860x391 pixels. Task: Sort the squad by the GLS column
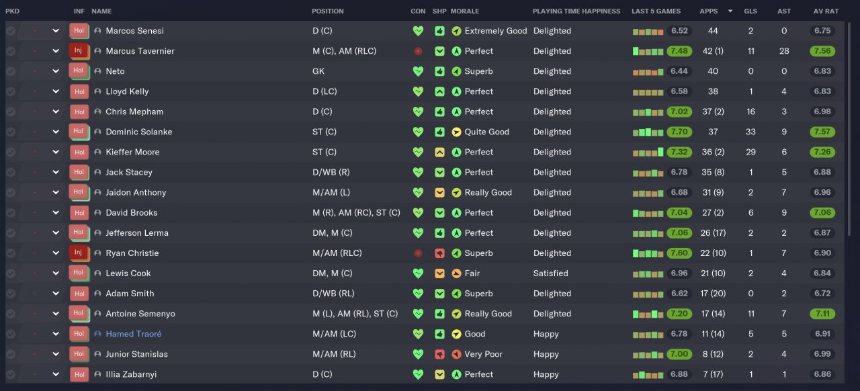(x=750, y=11)
